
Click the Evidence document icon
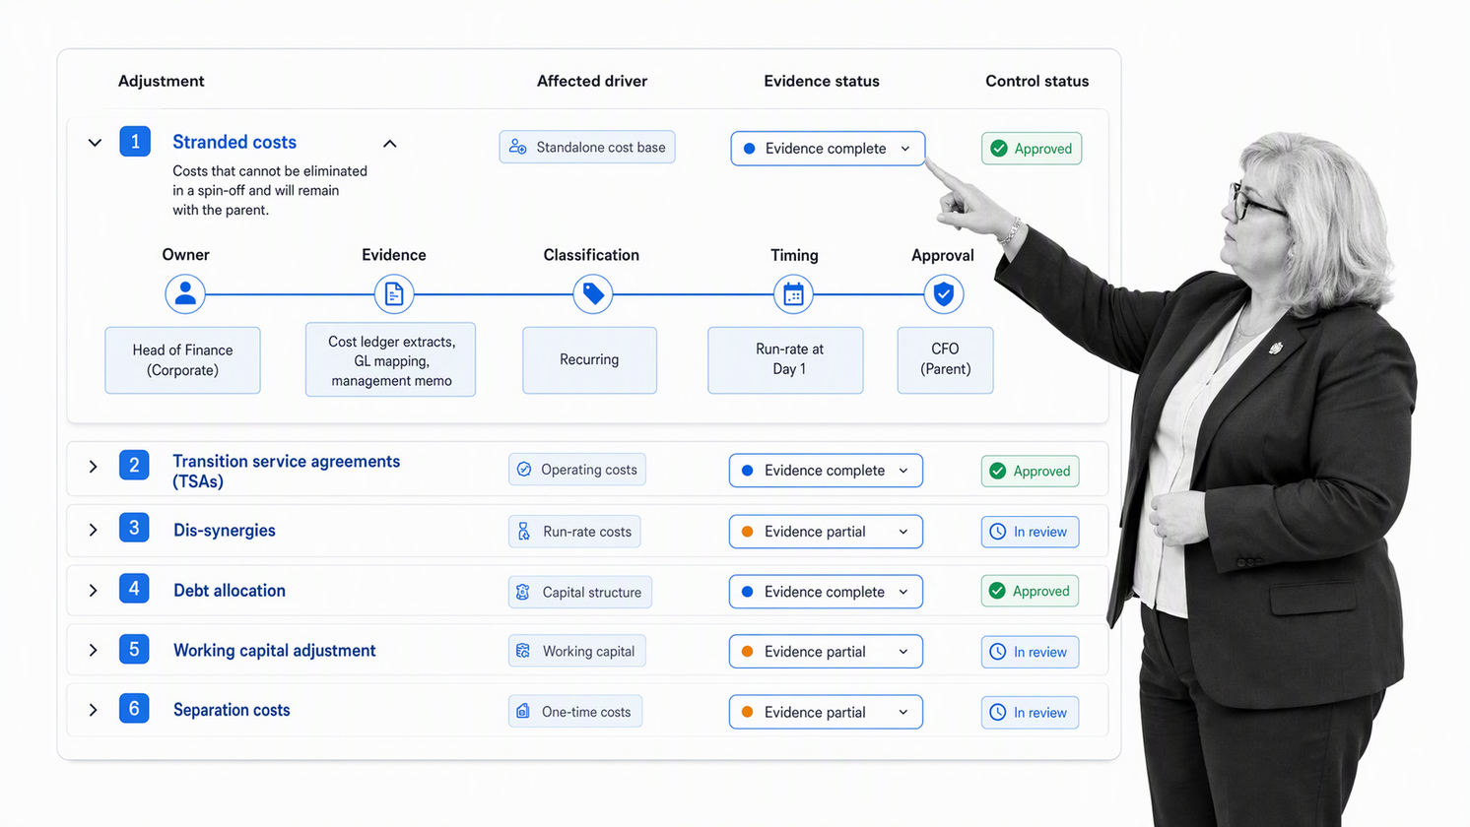click(393, 293)
